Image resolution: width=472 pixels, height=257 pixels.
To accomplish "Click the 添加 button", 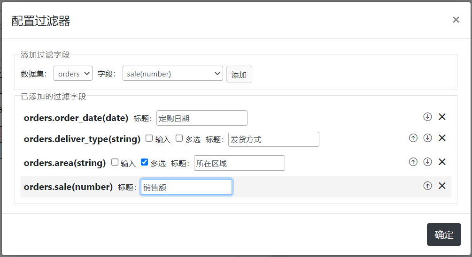I will pos(239,74).
